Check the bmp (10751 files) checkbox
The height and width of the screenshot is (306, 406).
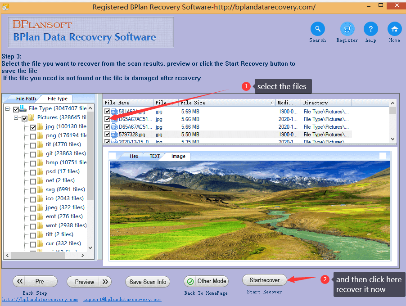33,164
